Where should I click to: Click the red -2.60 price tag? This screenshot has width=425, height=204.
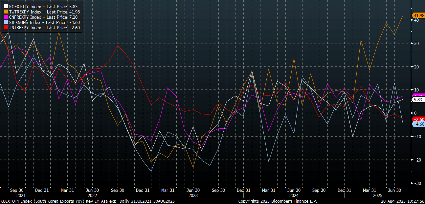(x=418, y=119)
